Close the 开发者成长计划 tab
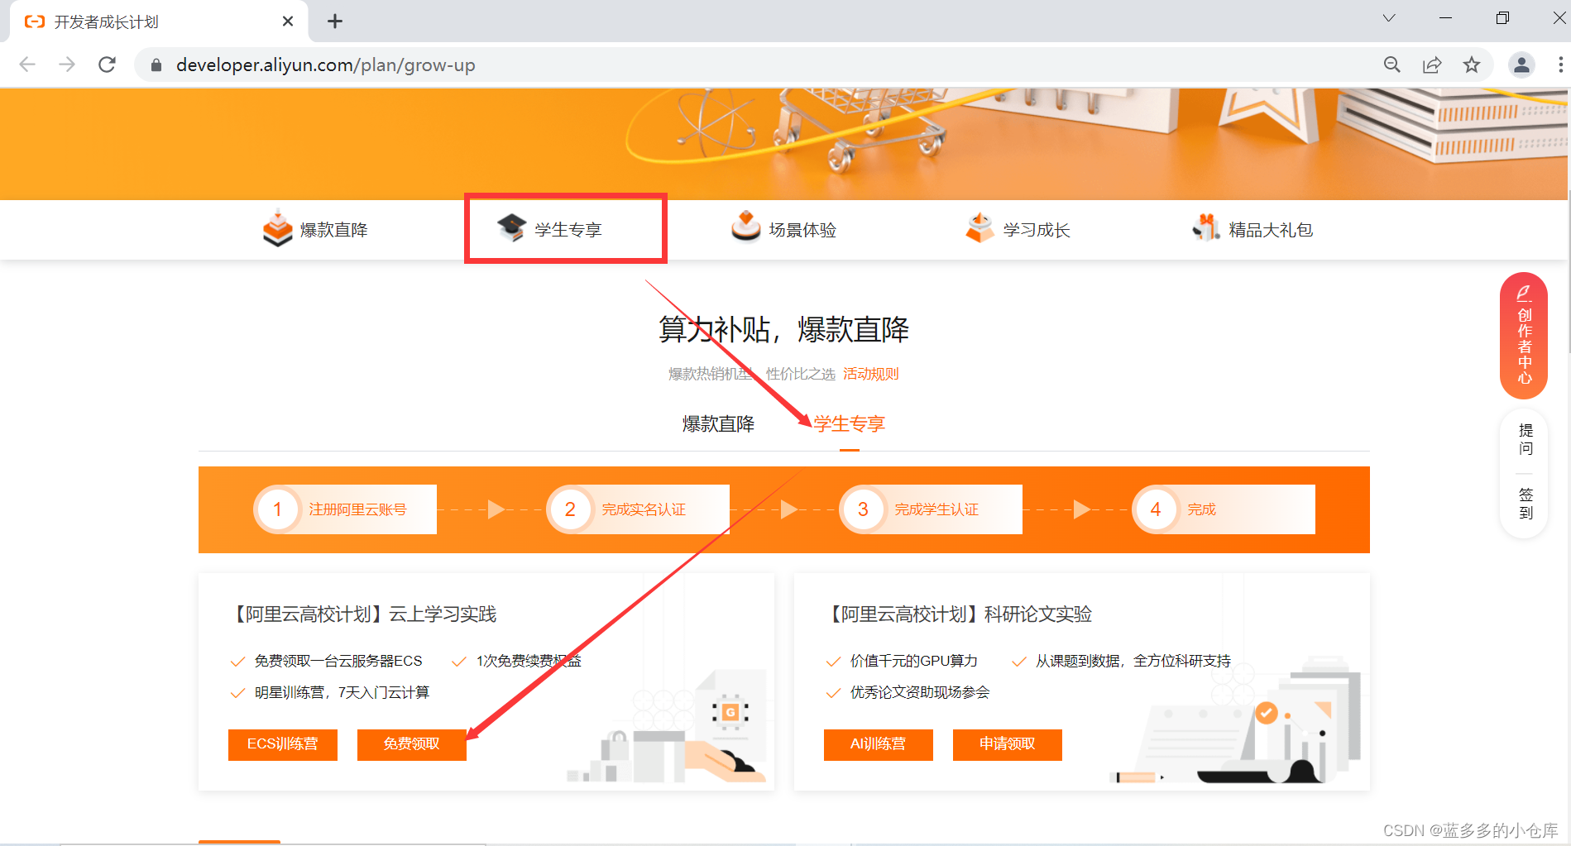Image resolution: width=1571 pixels, height=846 pixels. point(288,22)
